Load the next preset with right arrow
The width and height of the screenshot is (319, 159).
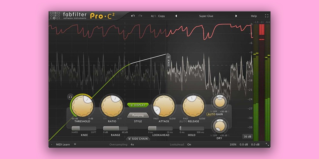coord(236,16)
